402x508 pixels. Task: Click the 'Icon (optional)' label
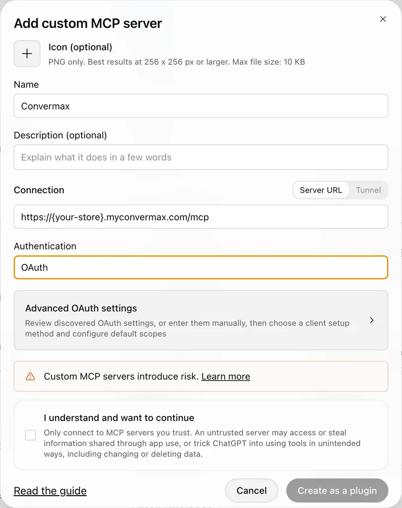click(80, 47)
